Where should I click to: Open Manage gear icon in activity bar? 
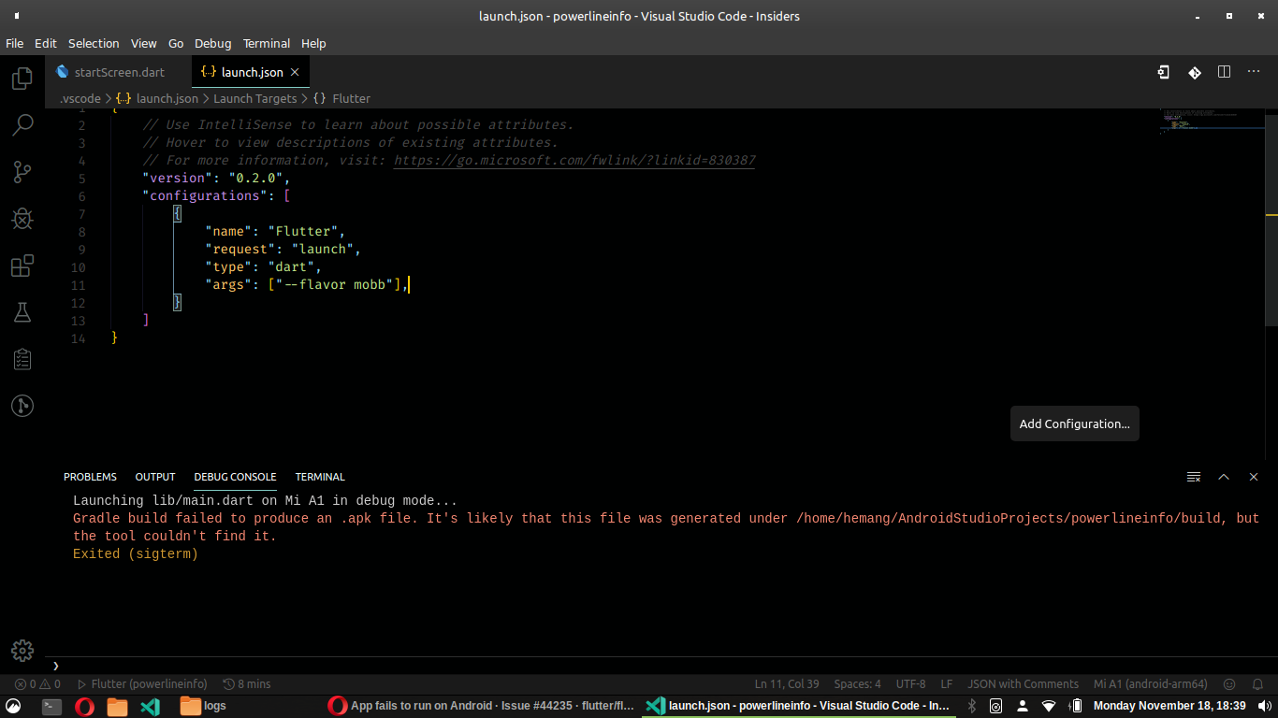point(22,651)
